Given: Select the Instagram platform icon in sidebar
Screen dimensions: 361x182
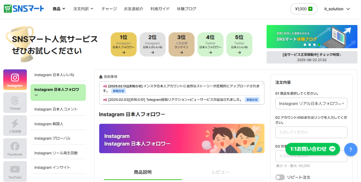Looking at the screenshot, I should tap(15, 79).
